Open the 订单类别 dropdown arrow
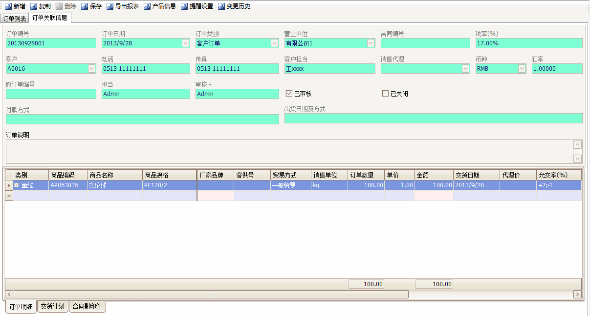590x316 pixels. [274, 43]
